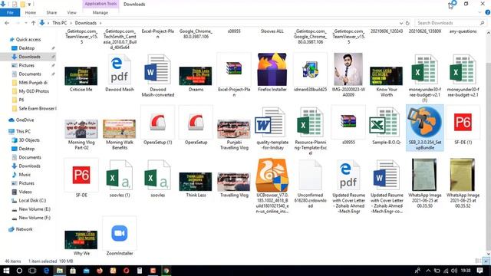Select the moneyunder30-free-budget-v2.1 (1) Excel file
Viewport: 491px width, 276px height.
coord(424,70)
